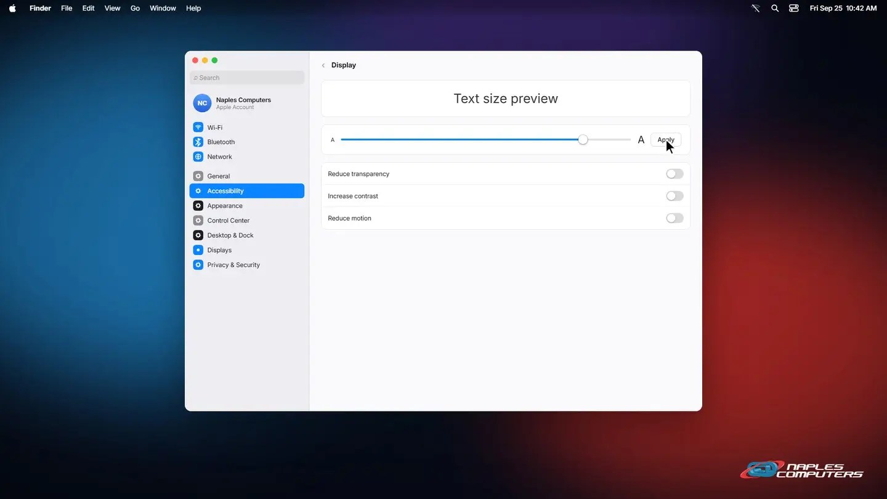Click the large A at slider end
887x499 pixels.
641,140
